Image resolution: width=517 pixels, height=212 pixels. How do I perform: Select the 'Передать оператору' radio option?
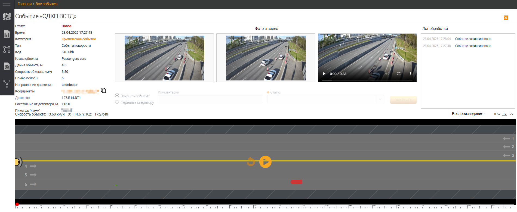click(x=117, y=102)
